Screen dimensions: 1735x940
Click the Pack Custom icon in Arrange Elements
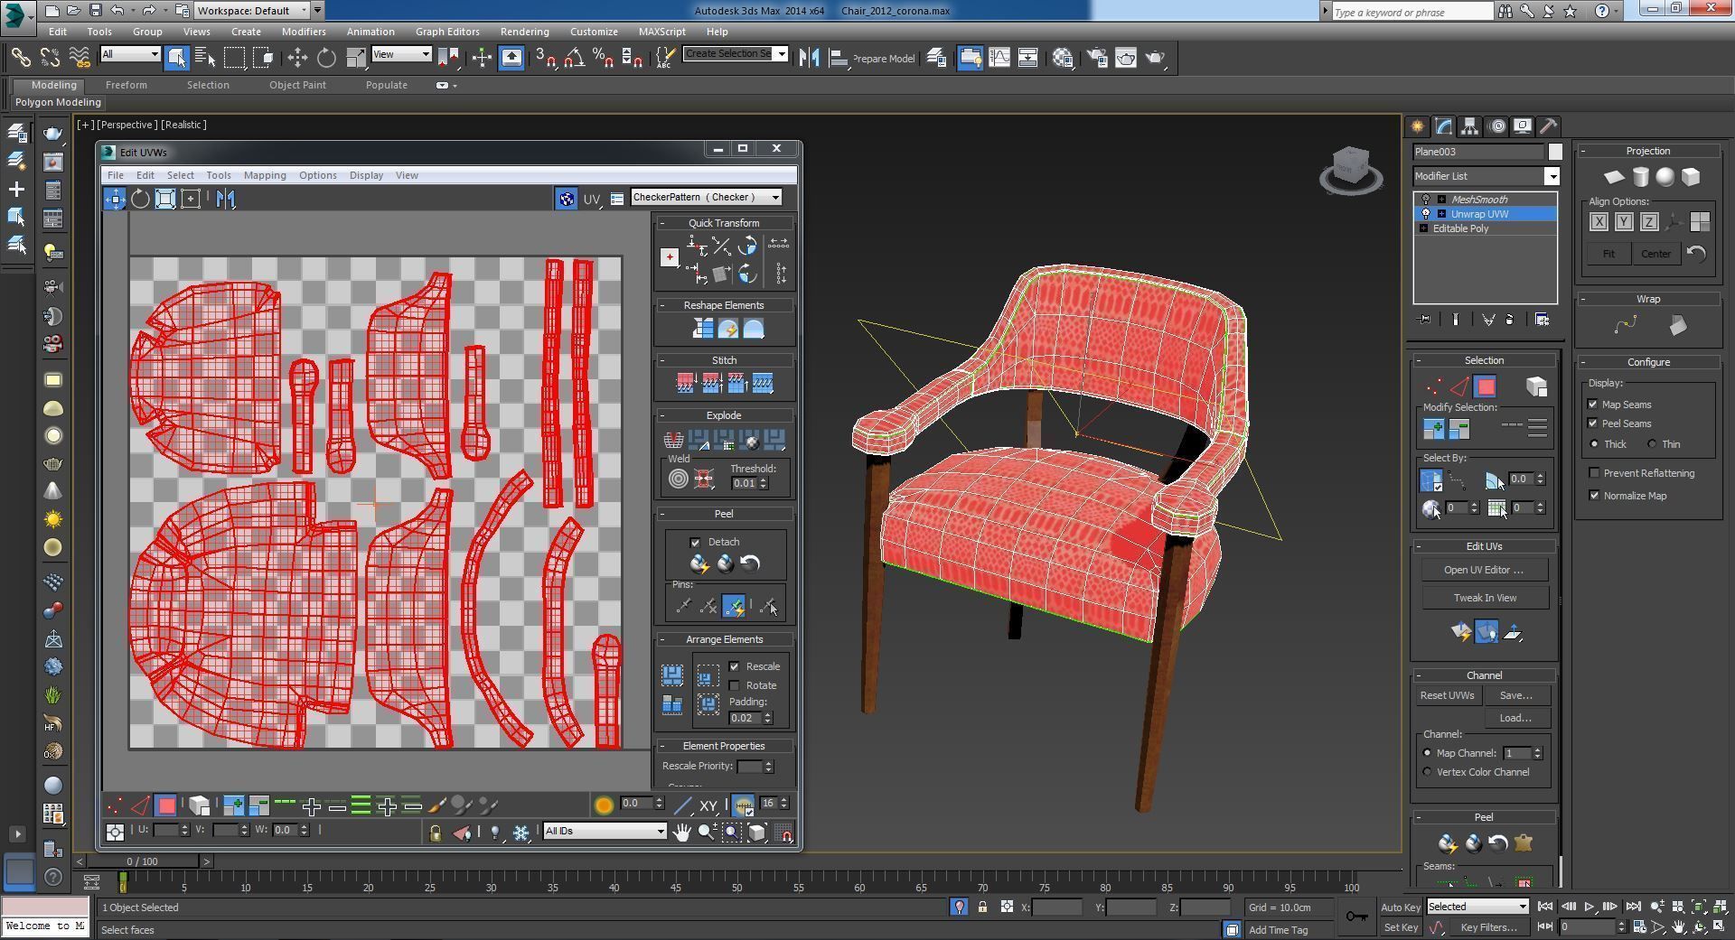point(671,675)
